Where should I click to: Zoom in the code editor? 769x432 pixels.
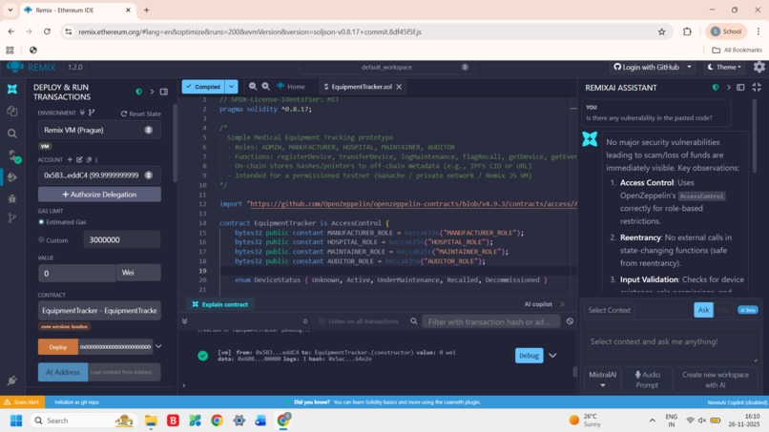point(266,86)
